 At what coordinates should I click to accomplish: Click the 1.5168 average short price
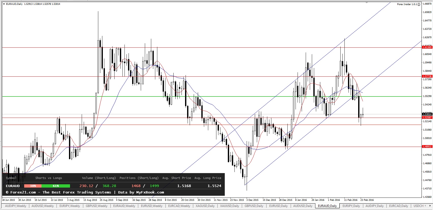point(184,186)
